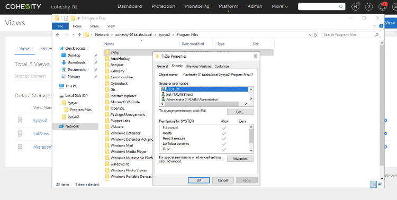This screenshot has width=397, height=200.
Task: Click the Explorer Back arrow
Action: [58, 35]
